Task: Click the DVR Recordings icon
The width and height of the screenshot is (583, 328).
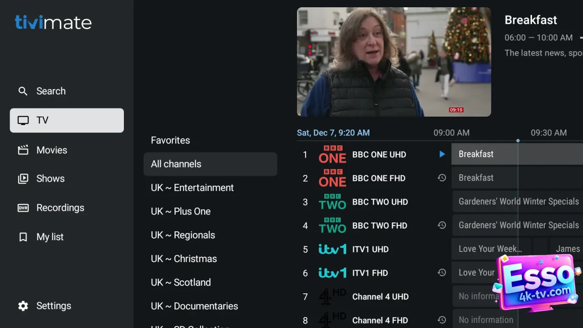Action: tap(23, 208)
